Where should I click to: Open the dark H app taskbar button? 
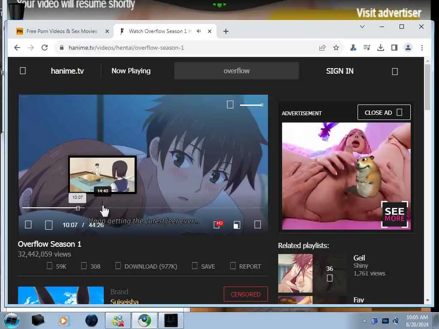[171, 320]
